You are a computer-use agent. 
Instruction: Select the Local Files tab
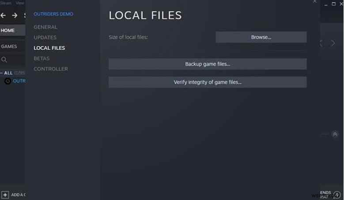point(49,48)
